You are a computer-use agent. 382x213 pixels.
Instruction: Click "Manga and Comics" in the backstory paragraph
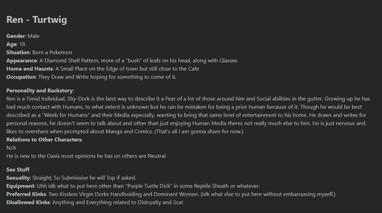[129, 132]
